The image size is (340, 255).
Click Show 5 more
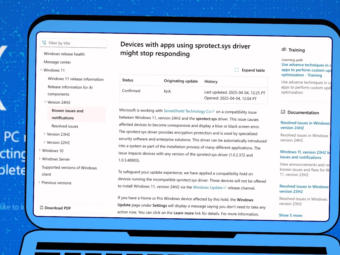[x=290, y=215]
